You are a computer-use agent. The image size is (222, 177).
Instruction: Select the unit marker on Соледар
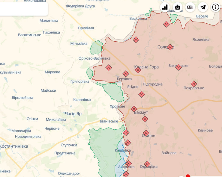tap(170, 47)
